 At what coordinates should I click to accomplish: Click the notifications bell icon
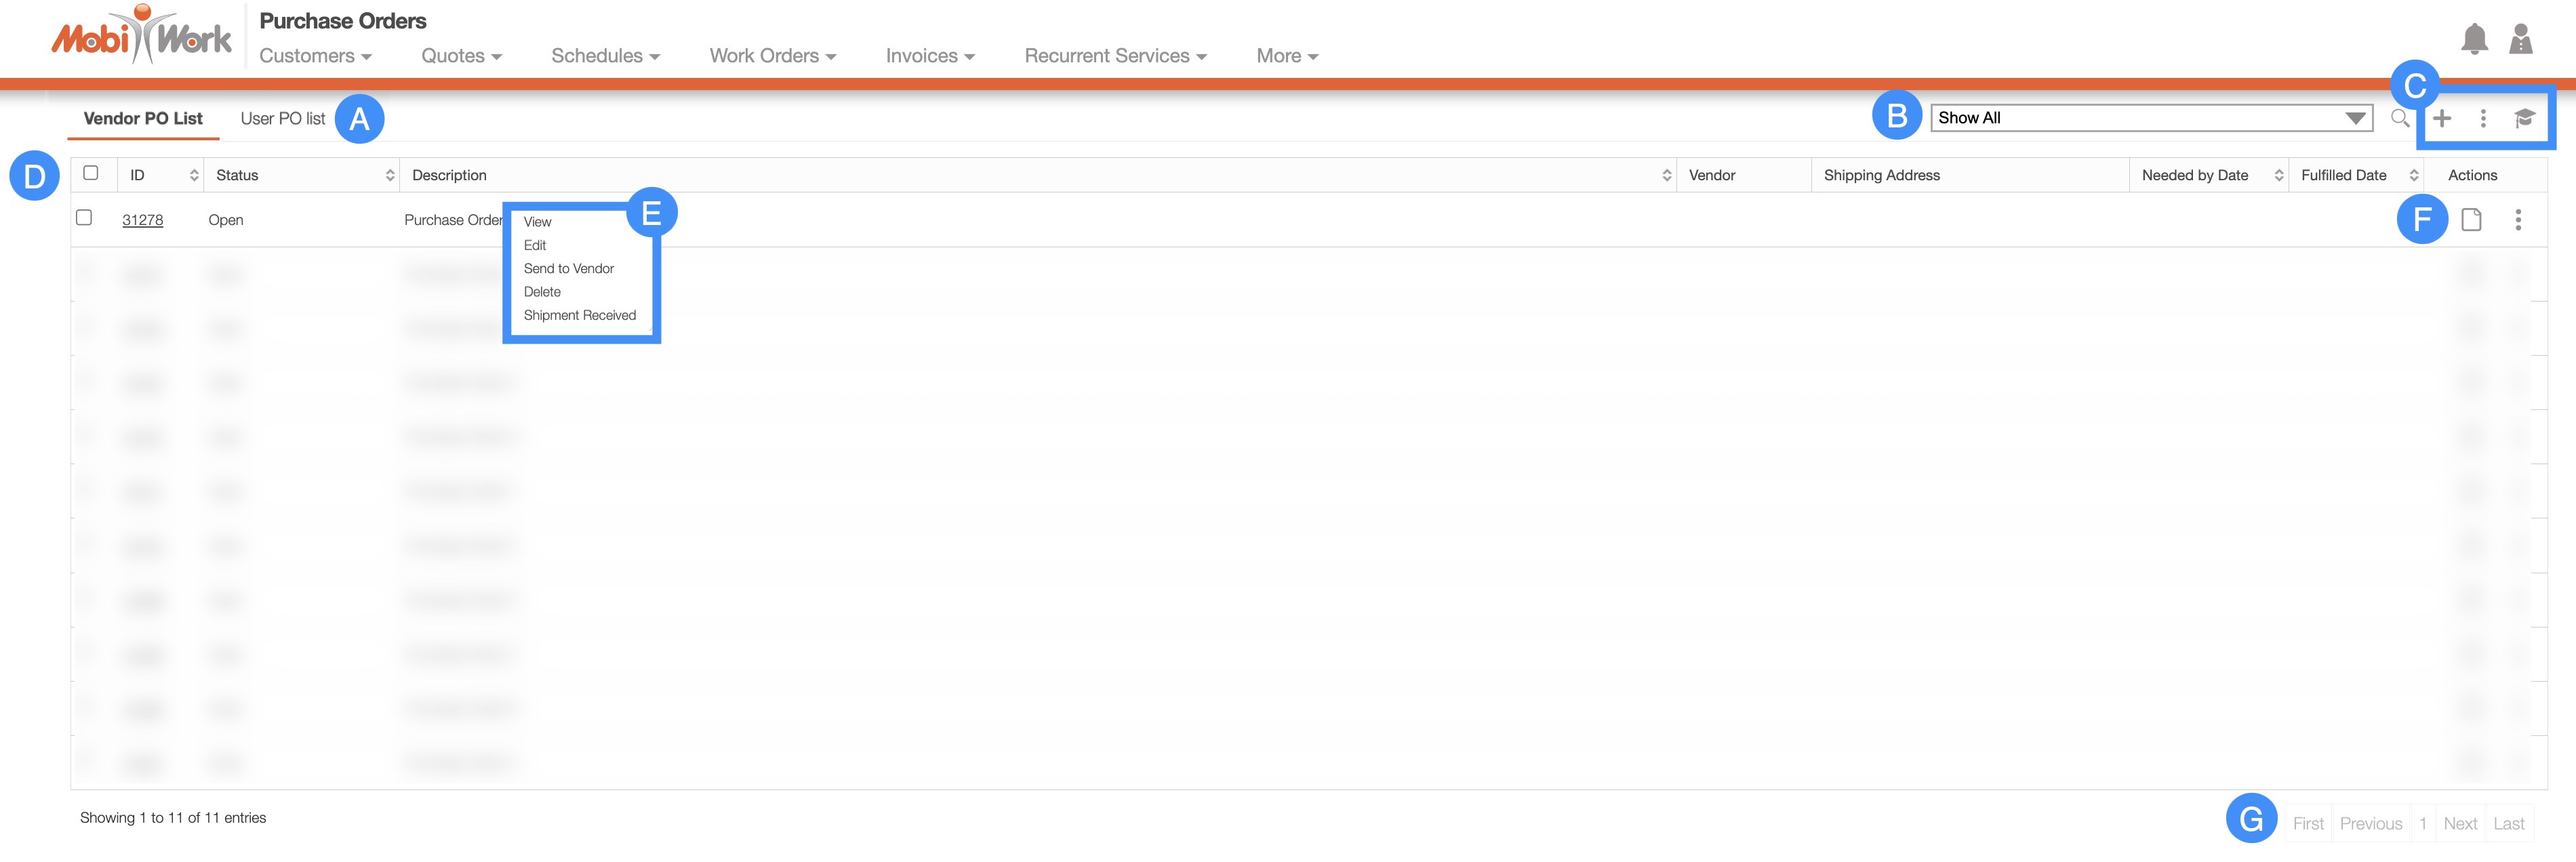coord(2474,39)
